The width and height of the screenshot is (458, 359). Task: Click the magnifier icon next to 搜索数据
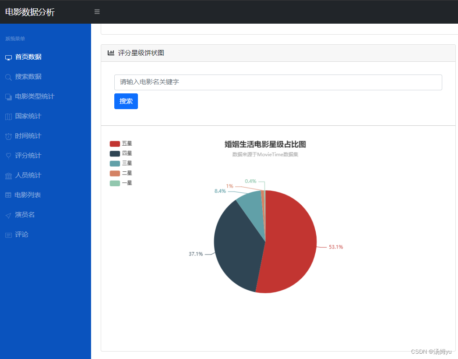click(8, 77)
